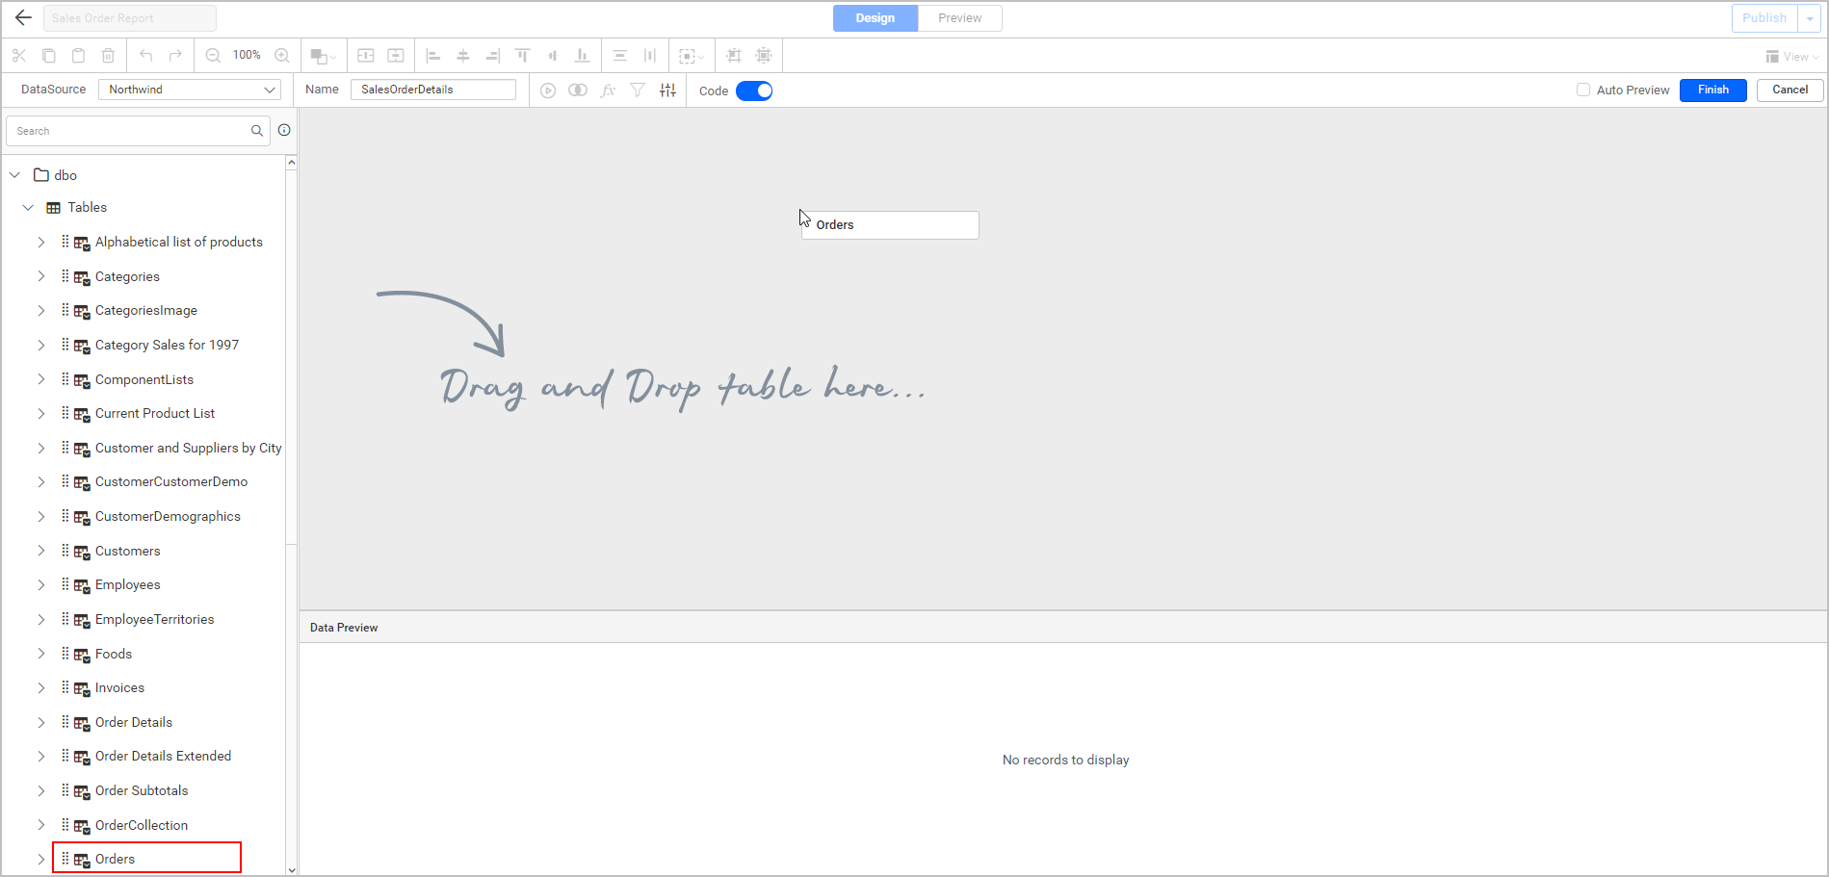Click the Filter funnel icon

[x=638, y=90]
